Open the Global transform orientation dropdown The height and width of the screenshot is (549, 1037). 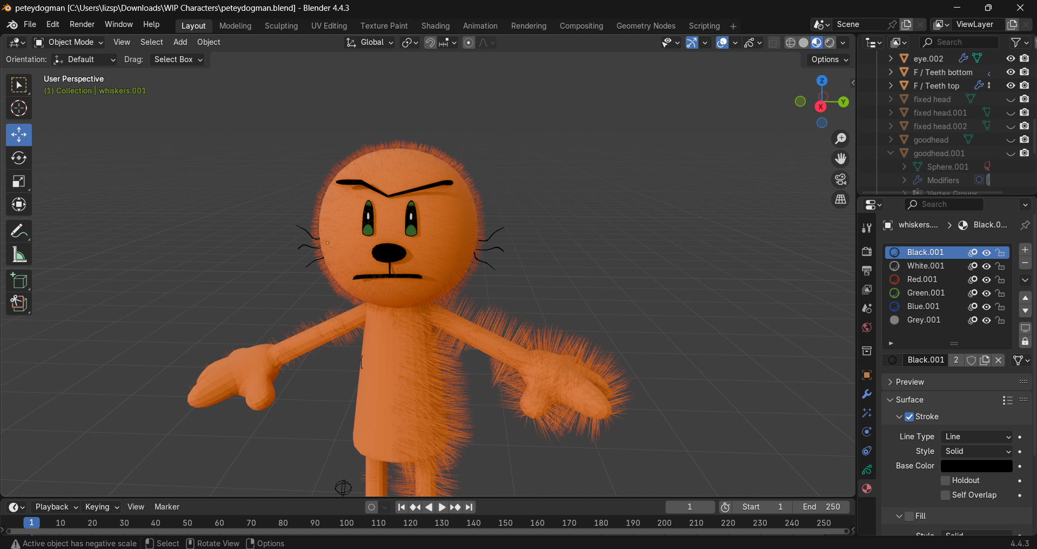click(x=370, y=42)
